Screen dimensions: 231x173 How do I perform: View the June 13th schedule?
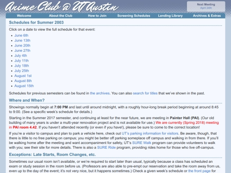click(x=22, y=41)
